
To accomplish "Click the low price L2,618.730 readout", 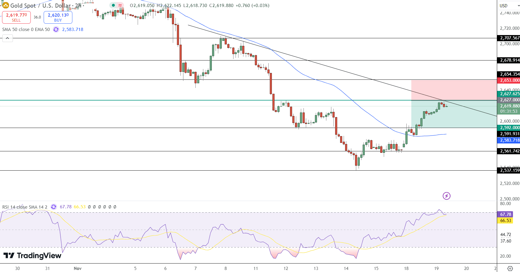I will [195, 6].
